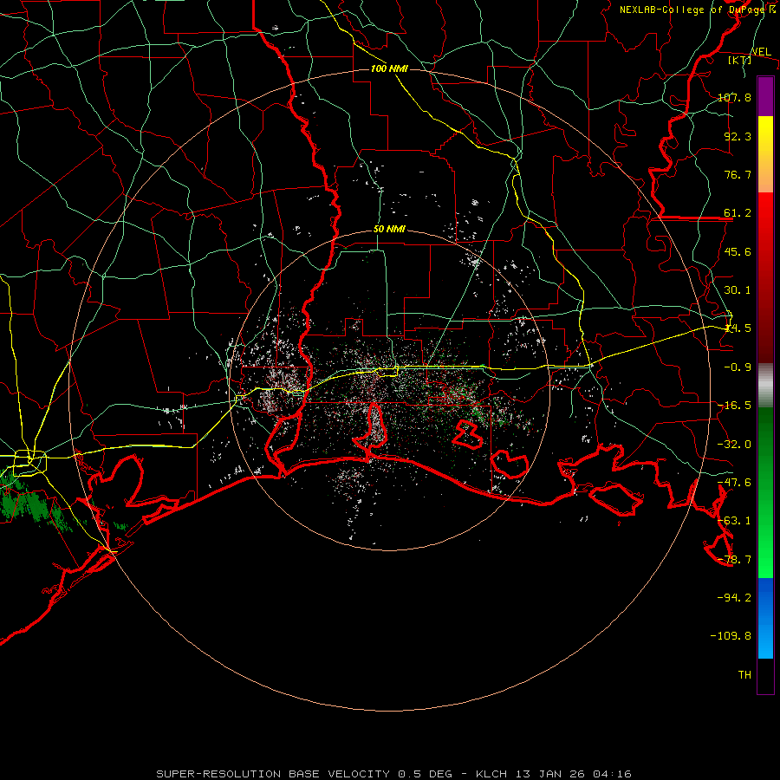Viewport: 780px width, 780px height.
Task: Click the 76.7 scale value
Action: [738, 174]
